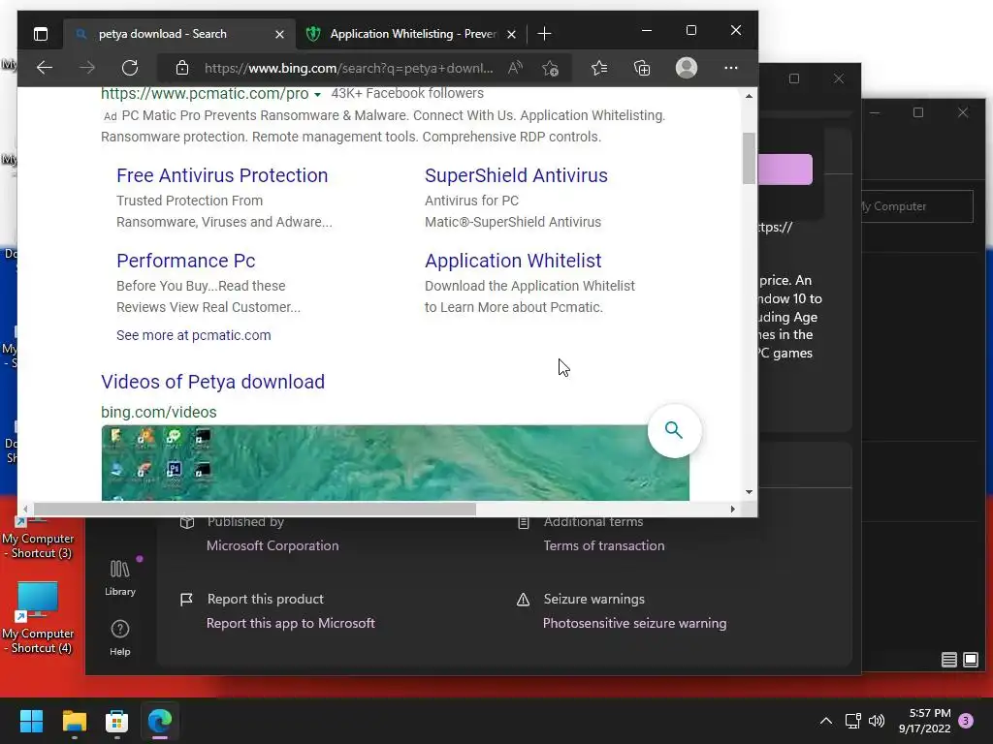Switch to details view icon in back window
993x744 pixels.
coord(948,660)
